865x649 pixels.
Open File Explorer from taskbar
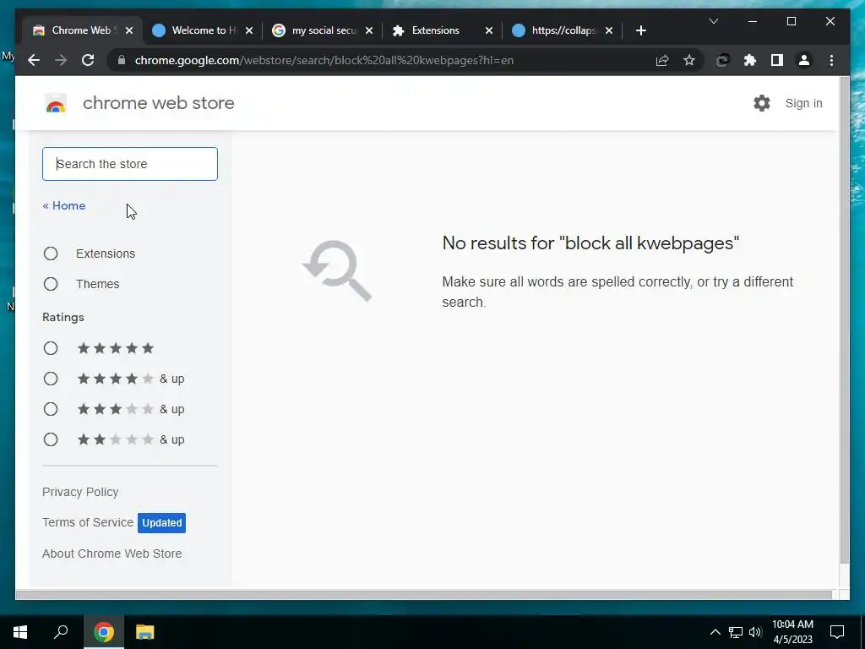click(x=145, y=632)
